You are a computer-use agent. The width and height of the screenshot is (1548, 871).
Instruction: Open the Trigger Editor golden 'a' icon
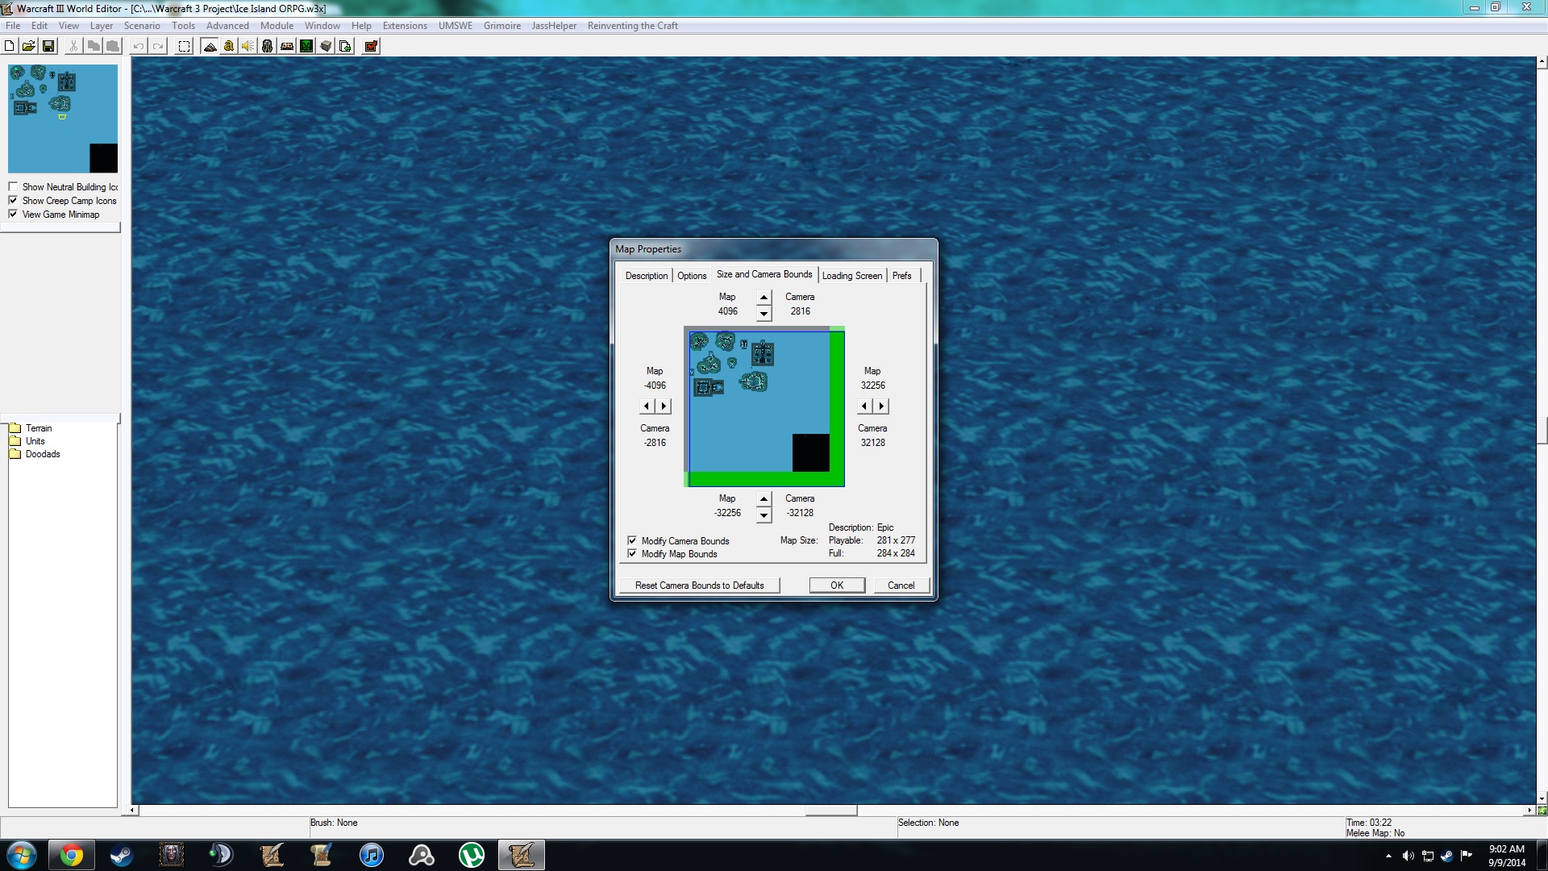[x=229, y=46]
